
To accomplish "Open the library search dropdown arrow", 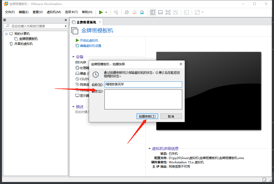I will (x=66, y=26).
